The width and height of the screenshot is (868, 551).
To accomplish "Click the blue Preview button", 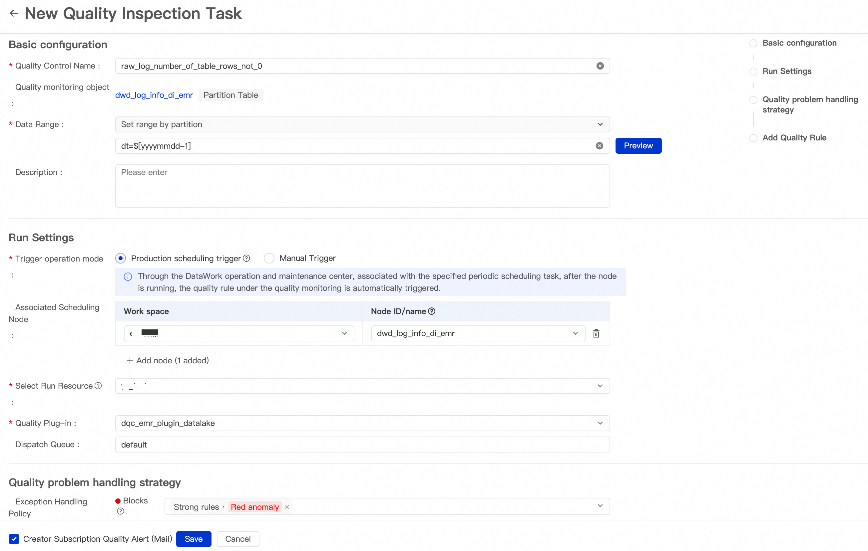I will pyautogui.click(x=638, y=146).
